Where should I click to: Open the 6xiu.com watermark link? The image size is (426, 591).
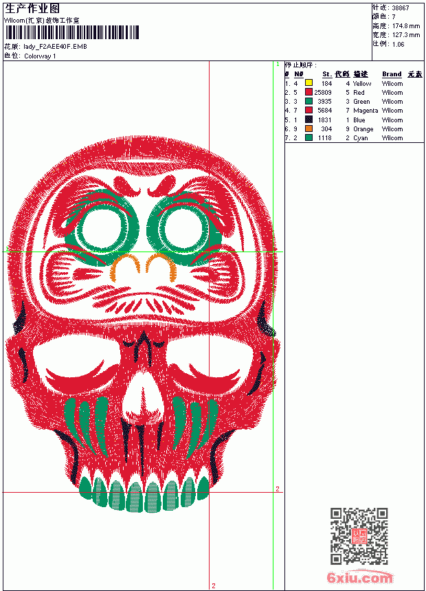pos(359,577)
